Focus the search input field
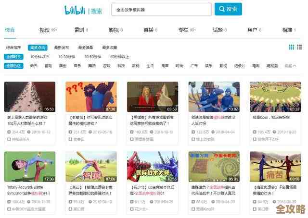This screenshot has height=218, width=308. click(x=161, y=10)
